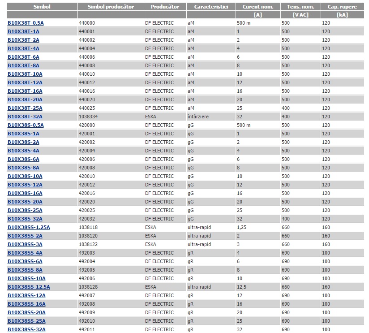This screenshot has width=369, height=333.
Task: Follow the B10X38T-32A ESKA fuse link
Action: (25, 117)
